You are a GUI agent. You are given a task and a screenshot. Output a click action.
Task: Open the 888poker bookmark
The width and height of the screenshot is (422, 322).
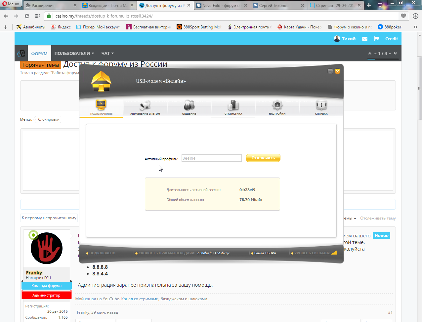[390, 27]
